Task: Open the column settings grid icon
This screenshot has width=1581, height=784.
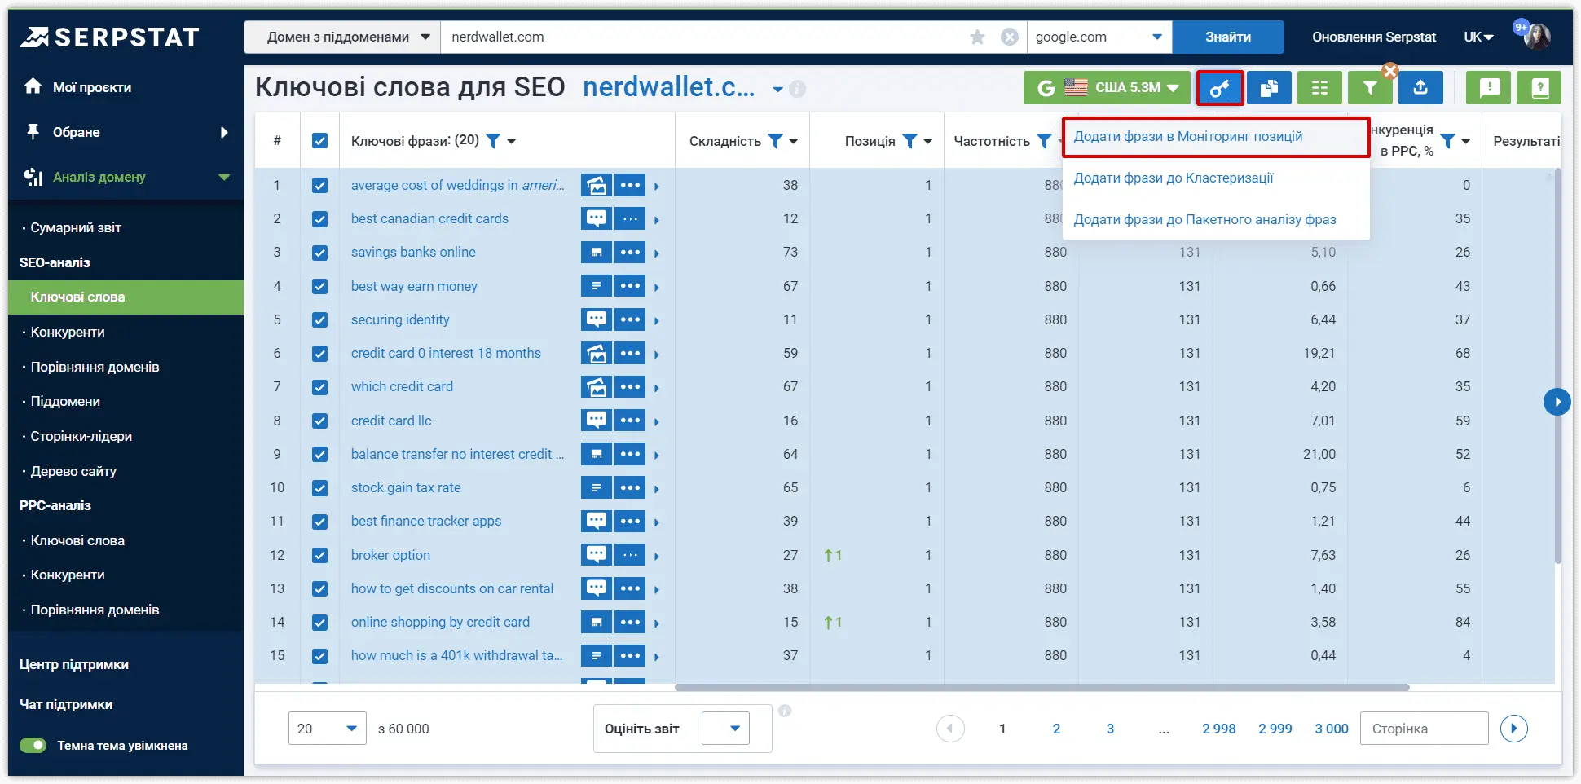Action: (1319, 88)
